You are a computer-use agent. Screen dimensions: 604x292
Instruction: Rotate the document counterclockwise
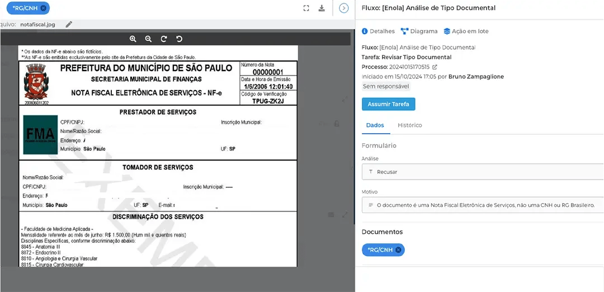[179, 39]
